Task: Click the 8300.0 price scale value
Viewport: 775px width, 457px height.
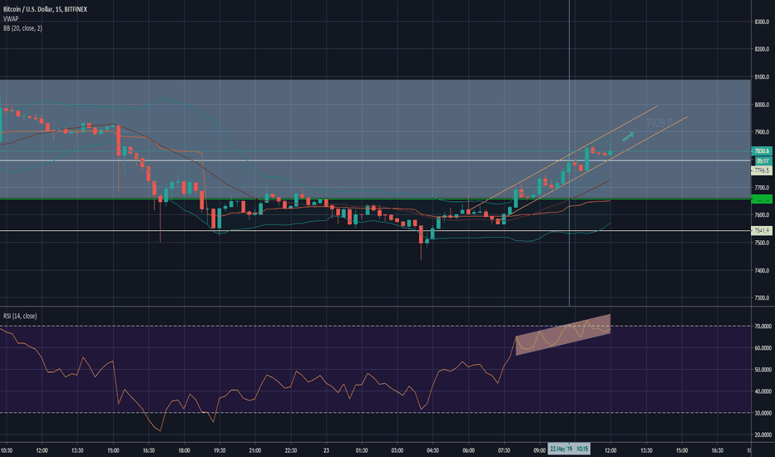Action: [763, 22]
